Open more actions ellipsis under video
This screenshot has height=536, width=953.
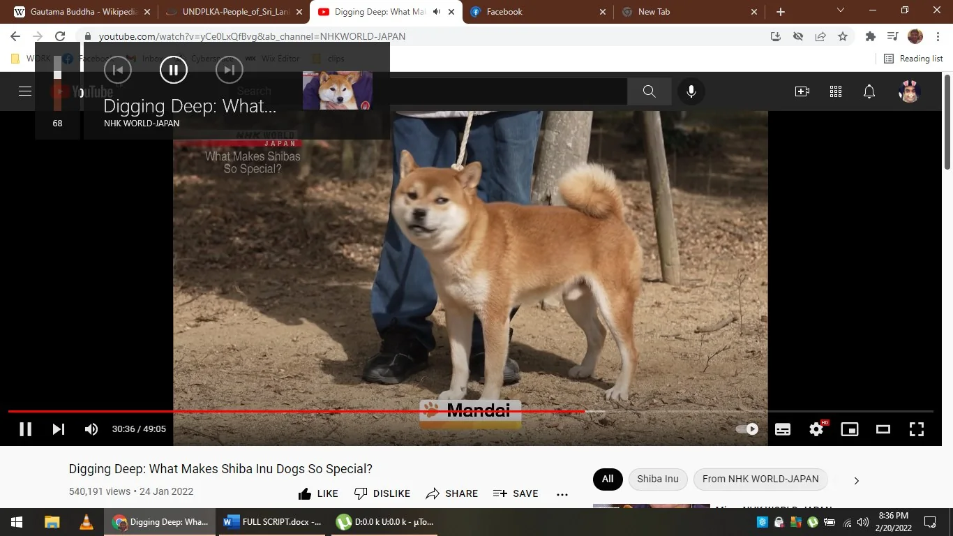[562, 493]
